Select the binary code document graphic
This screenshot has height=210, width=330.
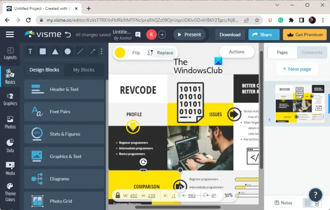click(x=190, y=102)
